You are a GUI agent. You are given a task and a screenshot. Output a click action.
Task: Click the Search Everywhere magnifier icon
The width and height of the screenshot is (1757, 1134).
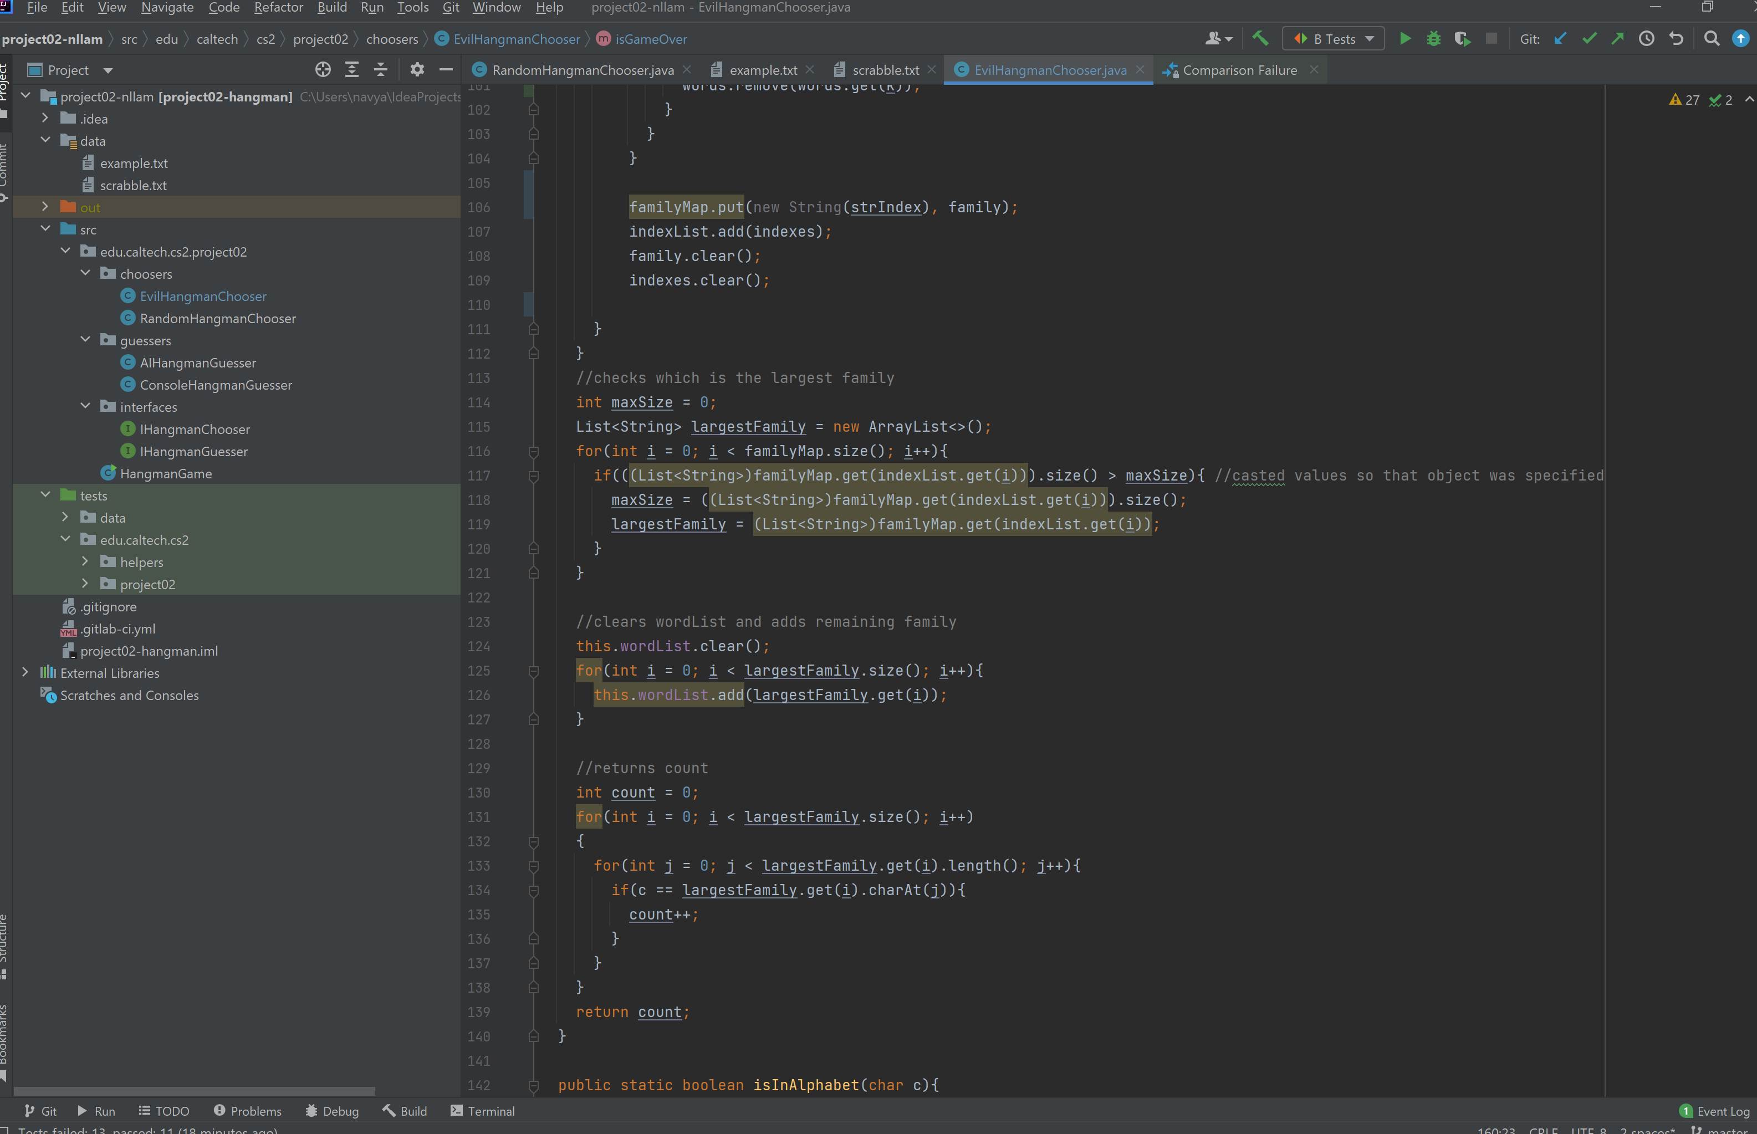tap(1712, 39)
